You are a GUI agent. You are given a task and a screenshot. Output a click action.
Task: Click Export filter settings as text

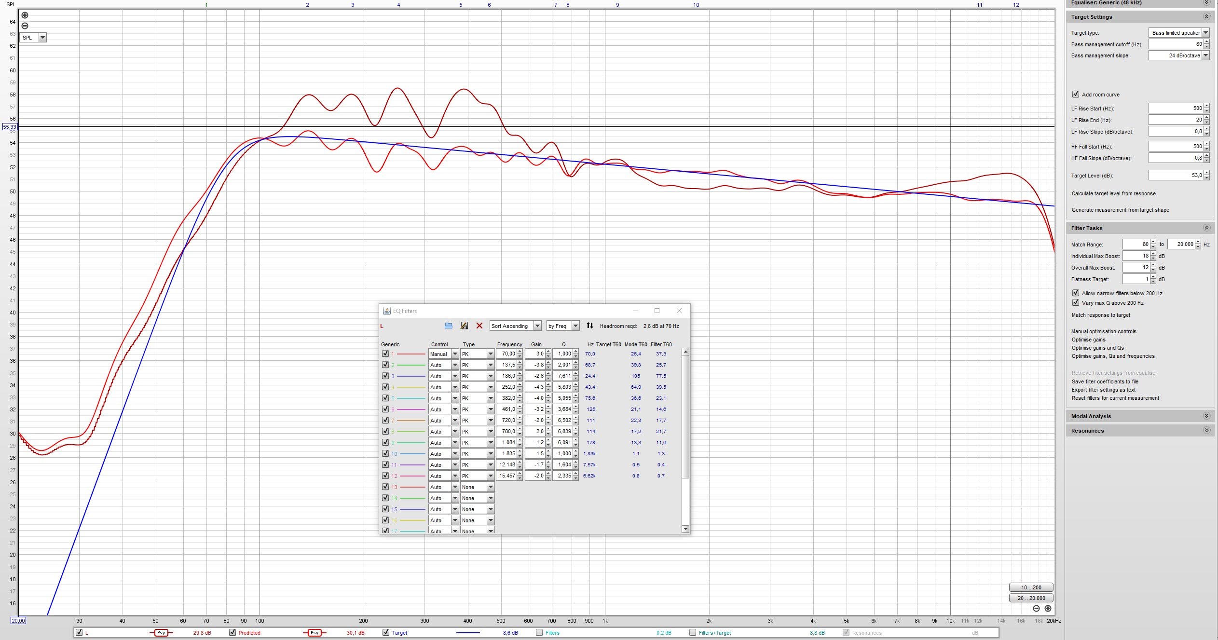[1103, 390]
